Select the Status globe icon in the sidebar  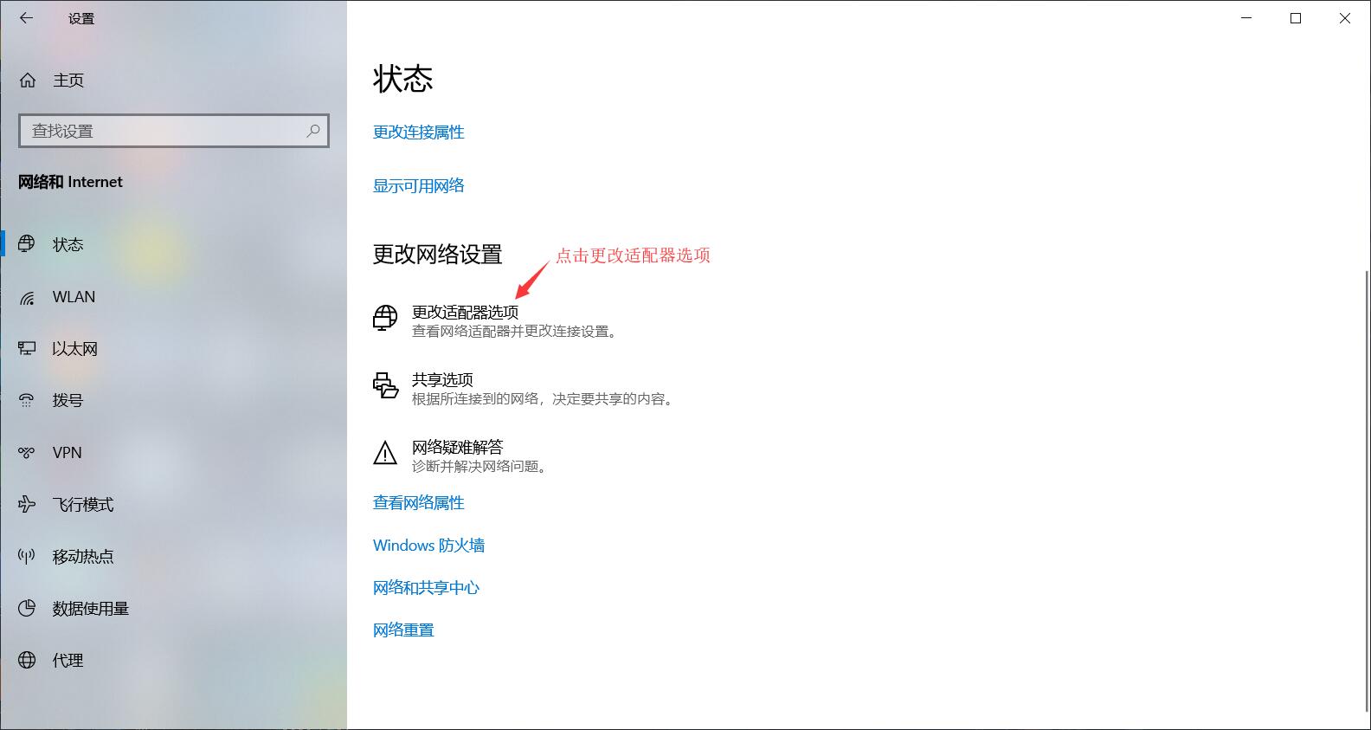tap(27, 244)
